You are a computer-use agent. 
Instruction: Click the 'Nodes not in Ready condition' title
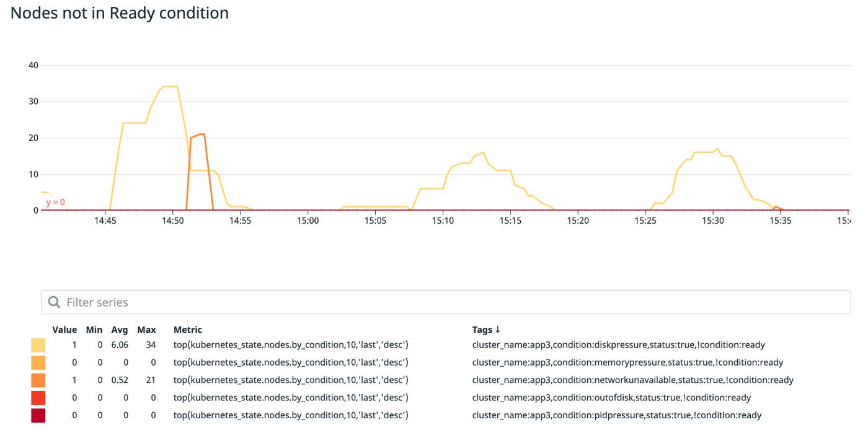(120, 13)
